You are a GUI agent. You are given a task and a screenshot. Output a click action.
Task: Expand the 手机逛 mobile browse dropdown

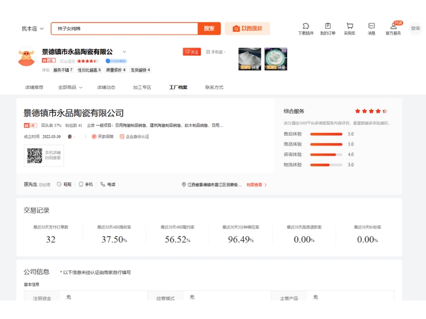(216, 52)
